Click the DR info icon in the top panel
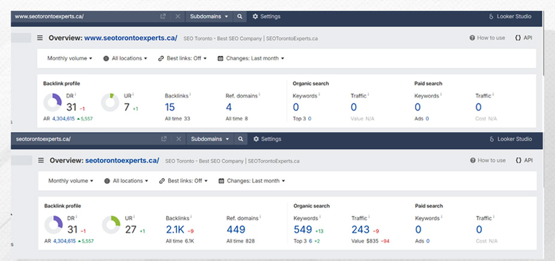Screen dimensions: 555x261 pos(75,95)
